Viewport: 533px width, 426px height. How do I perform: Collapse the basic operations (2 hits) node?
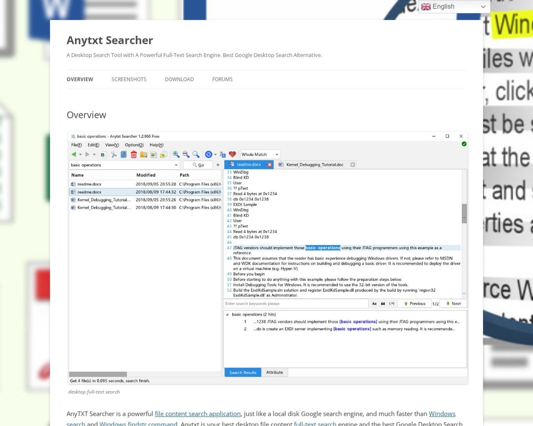coord(228,315)
